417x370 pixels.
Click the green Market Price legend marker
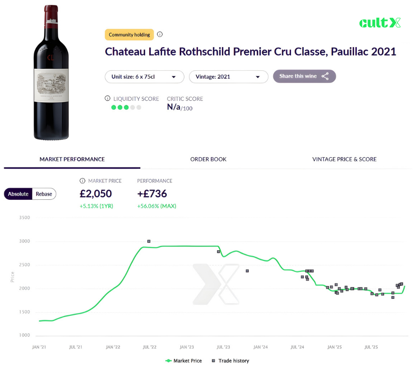(168, 361)
